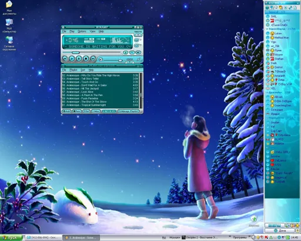Click the yellow users icon in messenger toolbar
Image resolution: width=301 pixels, height=241 pixels.
(x=281, y=8)
